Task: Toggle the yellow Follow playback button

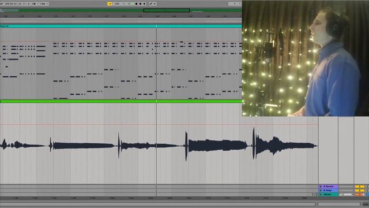Action: [x=110, y=4]
